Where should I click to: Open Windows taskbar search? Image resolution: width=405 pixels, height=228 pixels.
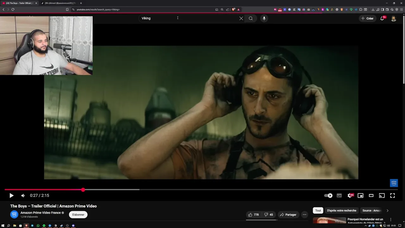9,226
